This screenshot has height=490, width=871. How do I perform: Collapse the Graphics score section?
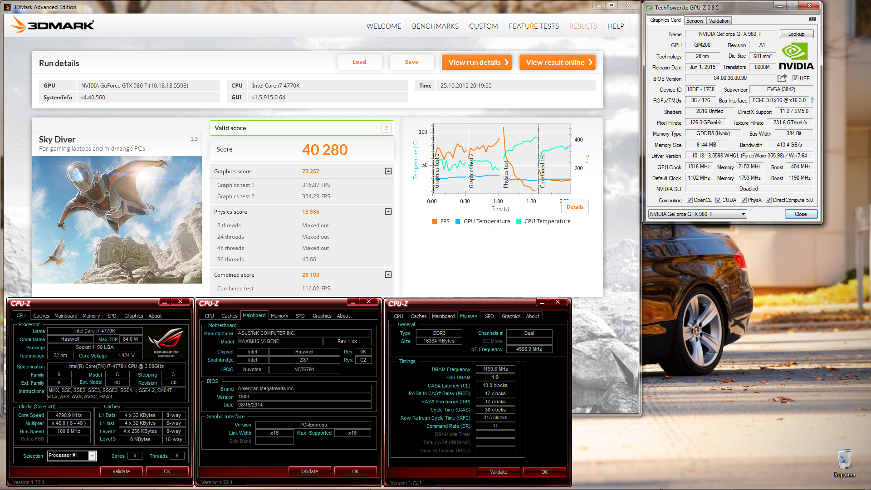[388, 171]
